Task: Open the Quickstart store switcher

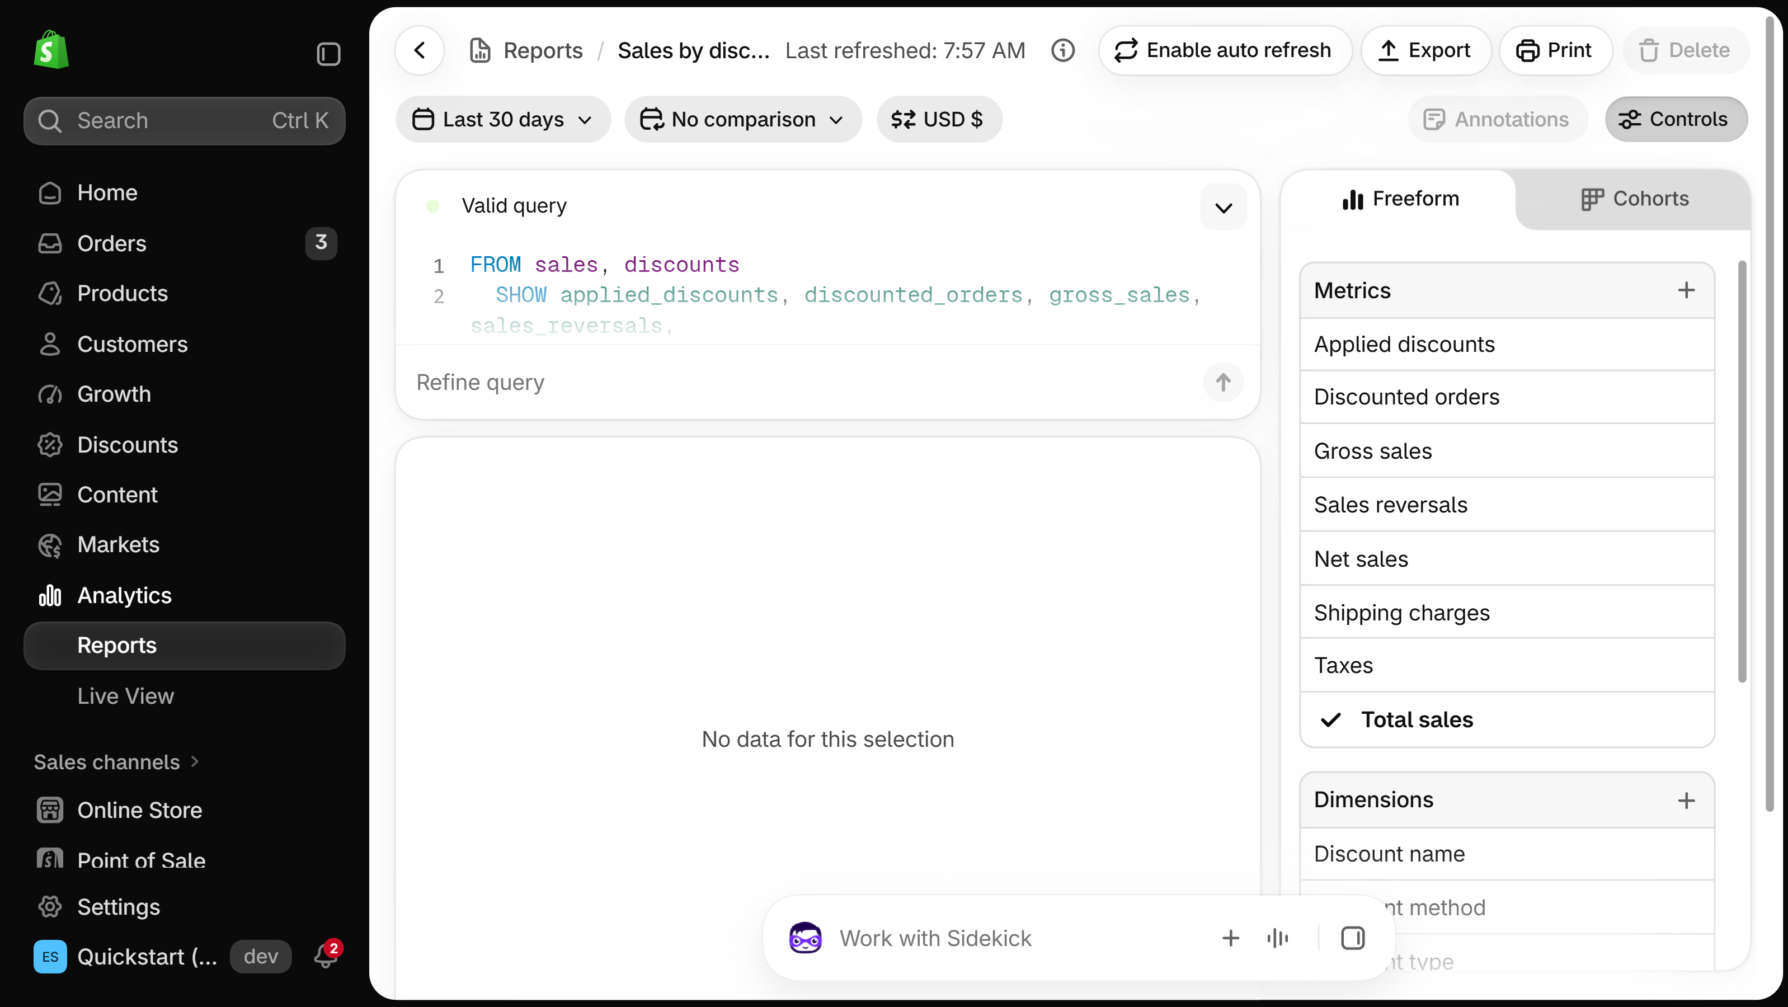Action: (x=126, y=956)
